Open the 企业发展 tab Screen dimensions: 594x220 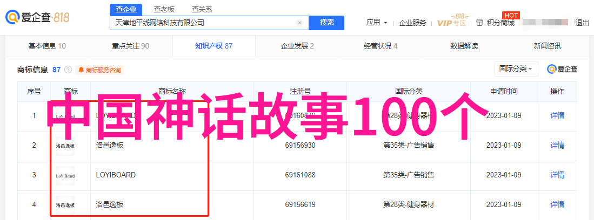click(x=297, y=46)
